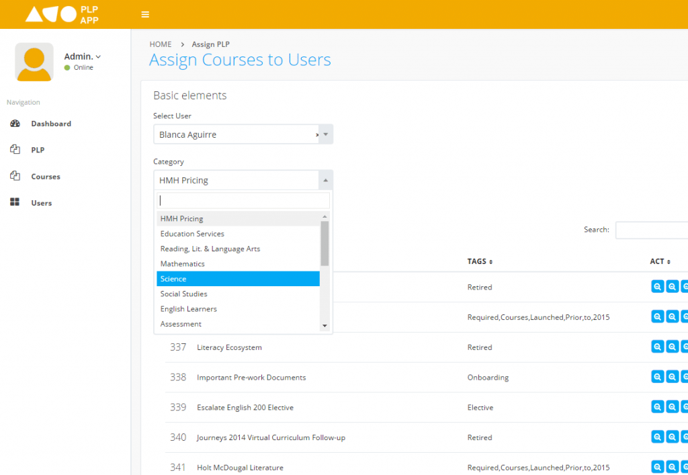The width and height of the screenshot is (688, 475).
Task: Click the row number 338
Action: tap(178, 377)
